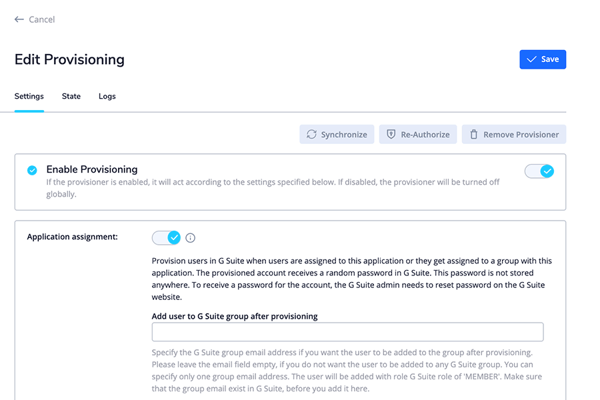Click the Re-Authorize shield icon
Screen dimensions: 600x400
click(x=391, y=135)
